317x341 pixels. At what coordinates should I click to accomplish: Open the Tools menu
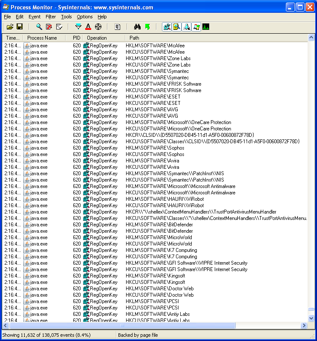pos(66,17)
